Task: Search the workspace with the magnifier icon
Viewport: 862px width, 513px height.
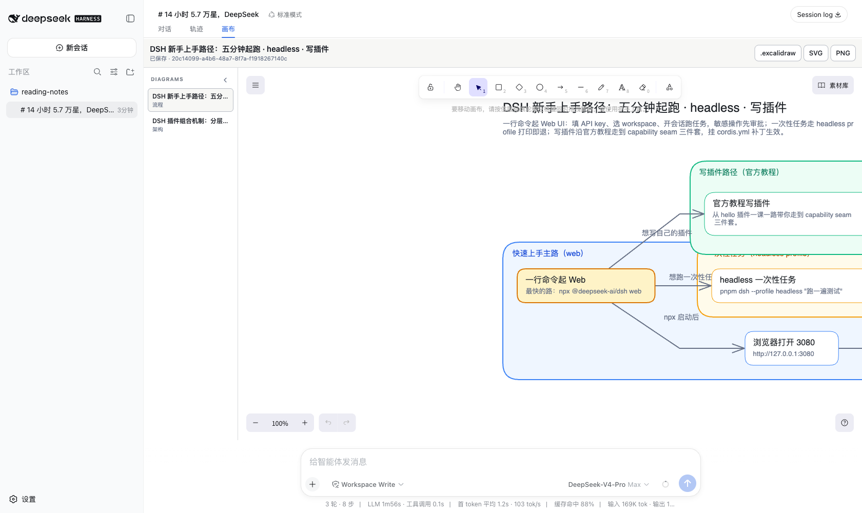Action: coord(97,72)
